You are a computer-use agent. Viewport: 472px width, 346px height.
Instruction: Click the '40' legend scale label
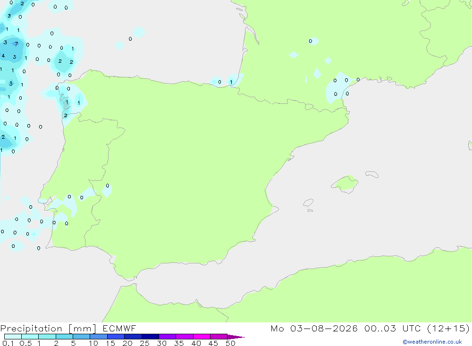[196, 343]
